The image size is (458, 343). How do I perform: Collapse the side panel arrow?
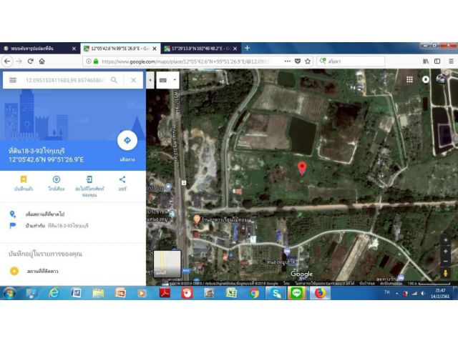click(150, 80)
